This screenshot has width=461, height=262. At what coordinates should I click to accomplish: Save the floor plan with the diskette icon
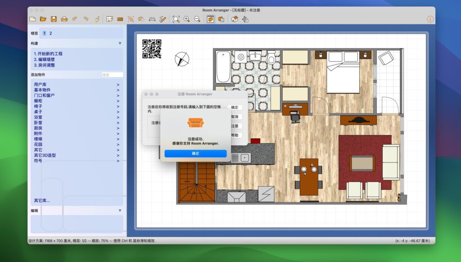click(54, 19)
